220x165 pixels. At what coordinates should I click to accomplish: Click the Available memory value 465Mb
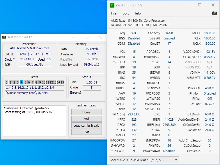click(92, 54)
